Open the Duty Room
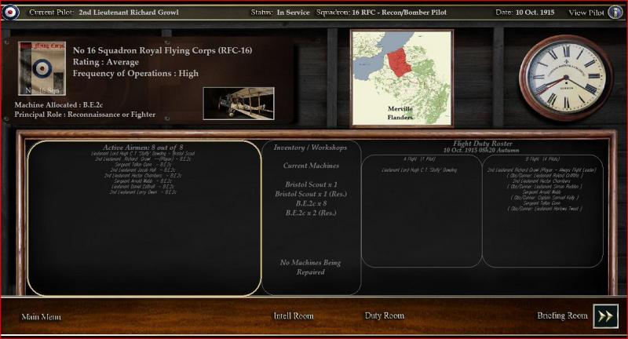This screenshot has width=628, height=339. (x=385, y=315)
